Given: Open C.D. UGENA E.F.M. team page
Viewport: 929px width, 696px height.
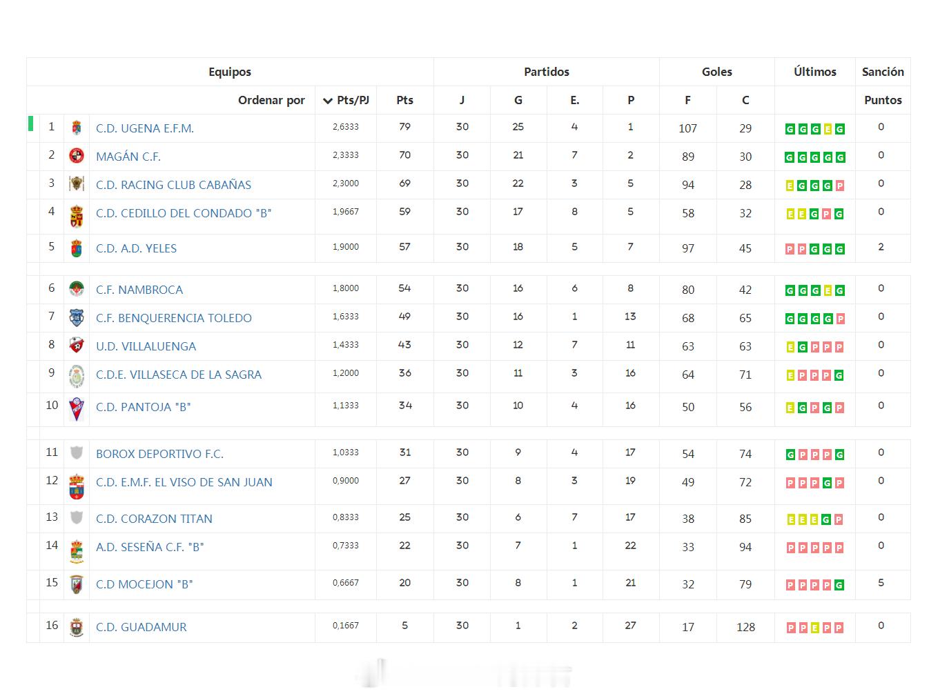Looking at the screenshot, I should point(145,128).
